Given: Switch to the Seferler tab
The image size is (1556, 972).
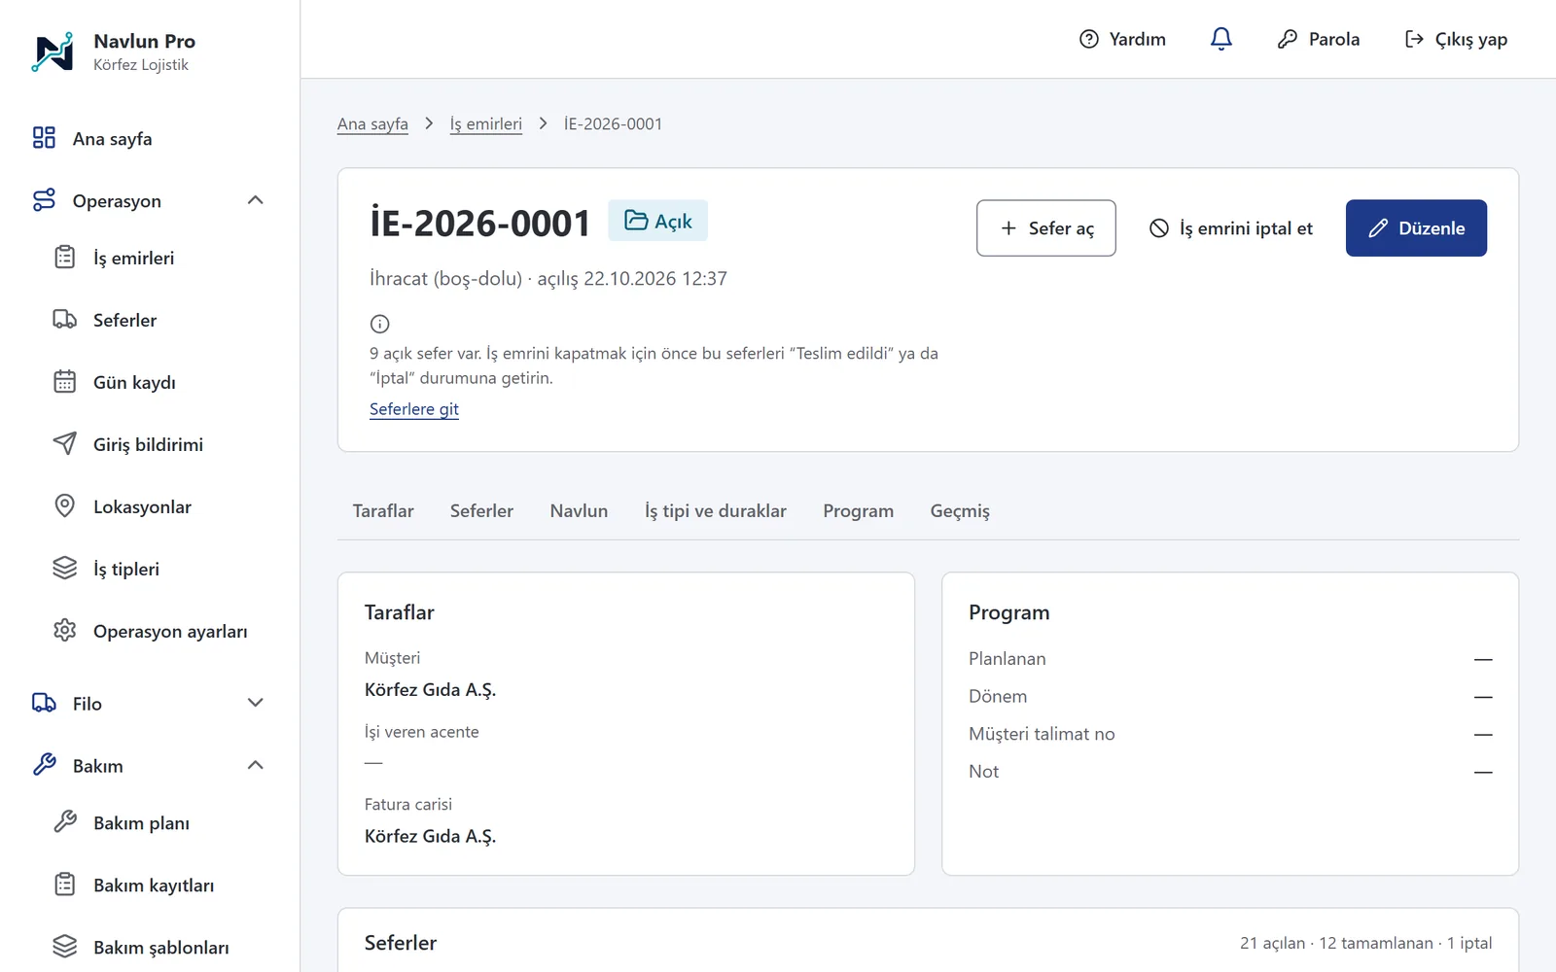Looking at the screenshot, I should coord(481,511).
